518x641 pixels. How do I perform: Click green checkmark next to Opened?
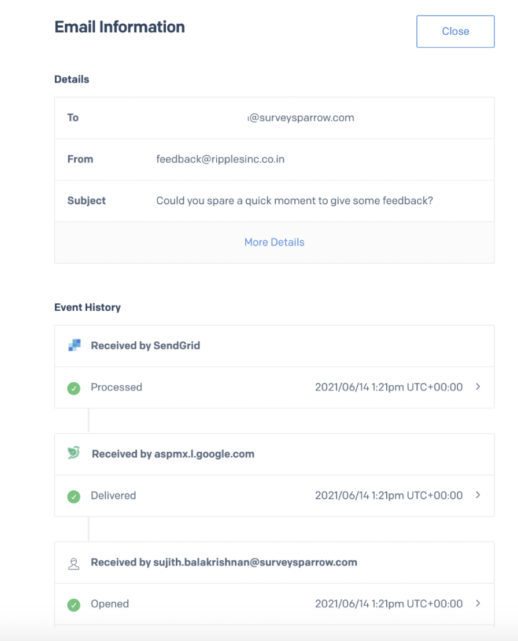click(73, 605)
